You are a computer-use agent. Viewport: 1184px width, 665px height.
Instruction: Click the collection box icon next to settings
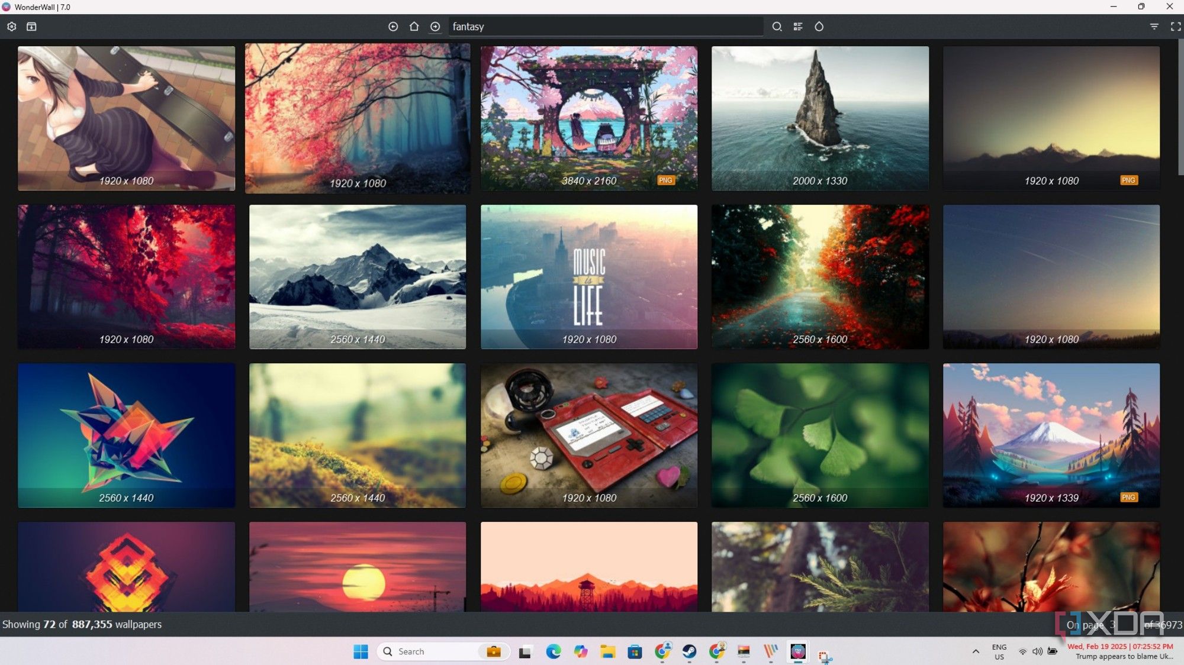tap(31, 26)
